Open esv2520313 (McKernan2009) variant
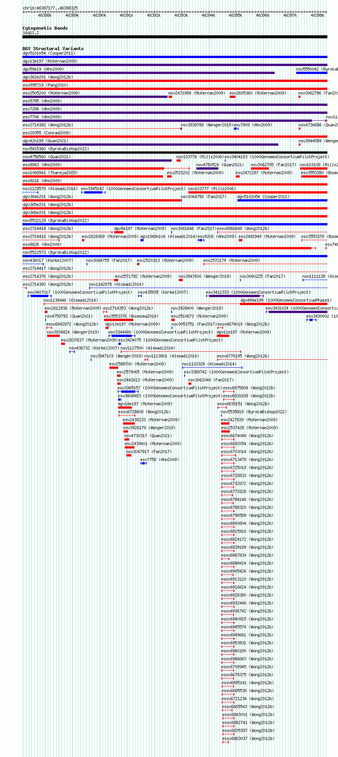The width and height of the screenshot is (338, 757). 165,260
